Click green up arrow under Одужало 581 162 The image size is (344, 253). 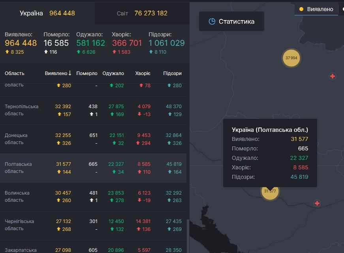[79, 52]
